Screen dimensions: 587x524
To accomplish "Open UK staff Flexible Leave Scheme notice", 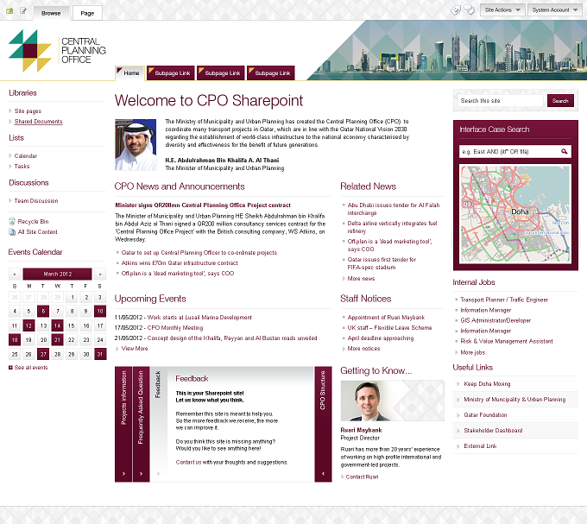I will 389,328.
